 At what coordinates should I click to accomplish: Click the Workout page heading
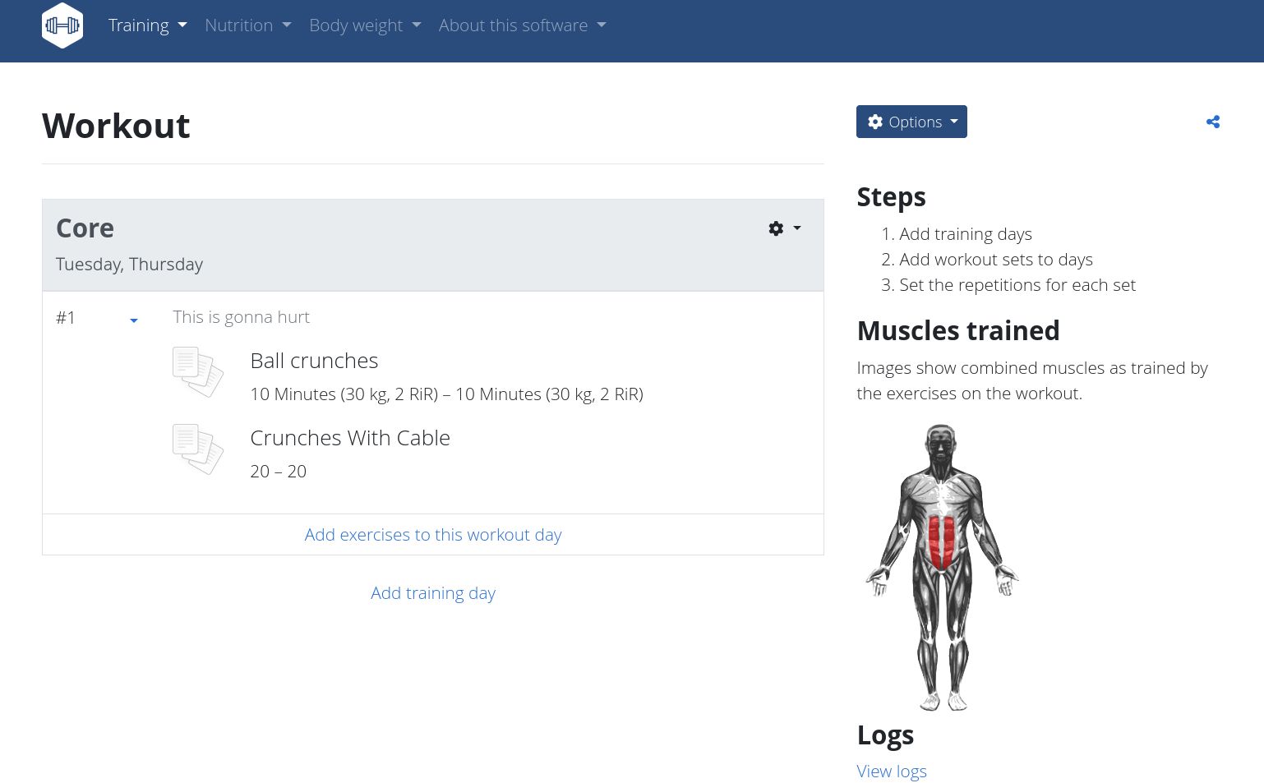coord(116,126)
